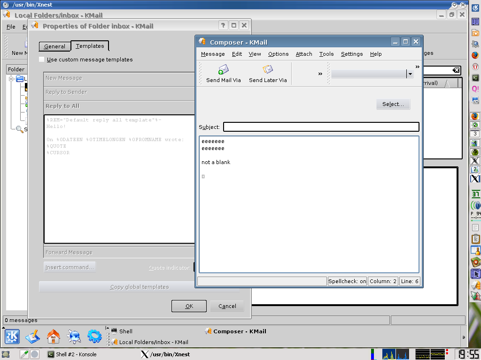Image resolution: width=481 pixels, height=360 pixels.
Task: Expand hidden toolbar items with chevron
Action: (320, 74)
